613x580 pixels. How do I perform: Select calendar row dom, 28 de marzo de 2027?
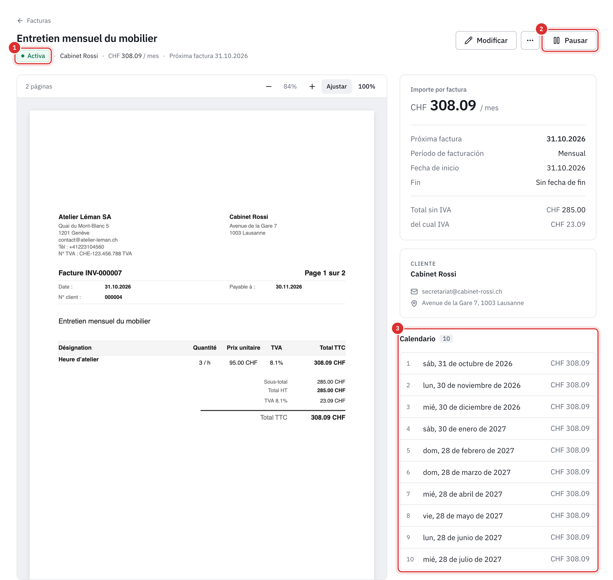498,472
